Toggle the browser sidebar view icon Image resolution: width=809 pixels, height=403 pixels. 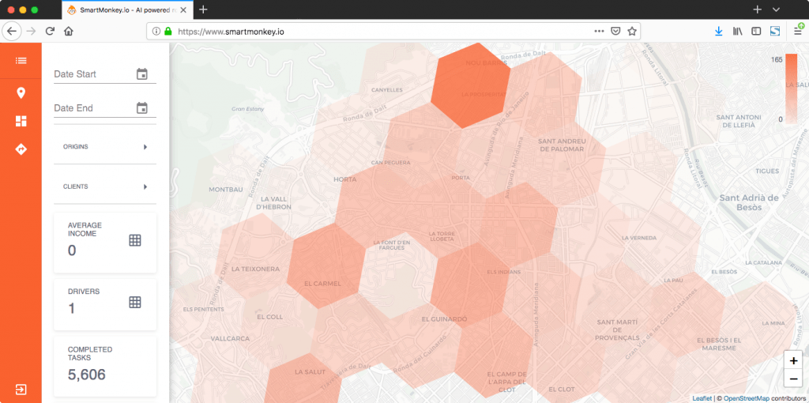(756, 31)
